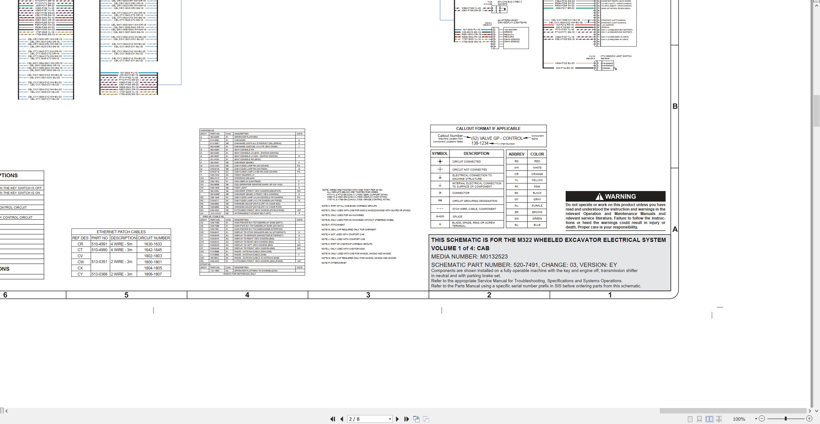Screen dimensions: 820x424
Task: Click '(77) WINDOW LIMIT SWITCH' label
Action: 616,56
